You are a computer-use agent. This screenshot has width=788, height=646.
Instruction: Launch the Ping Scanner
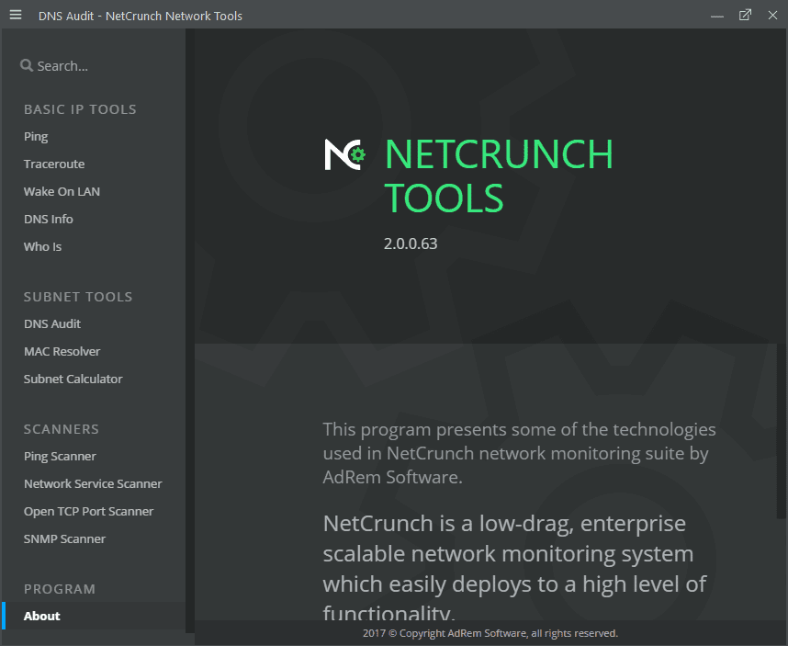coord(60,457)
